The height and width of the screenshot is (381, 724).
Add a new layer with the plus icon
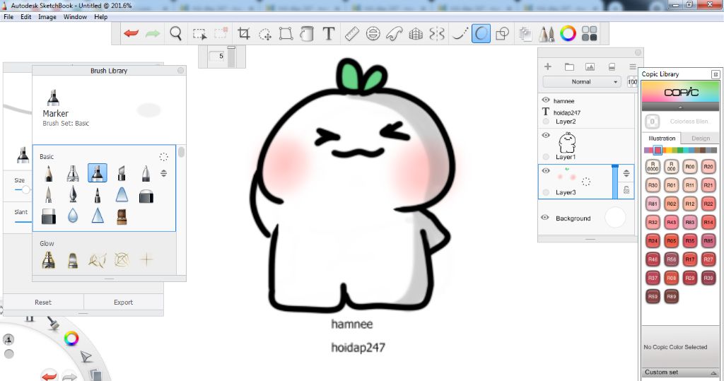pyautogui.click(x=548, y=66)
